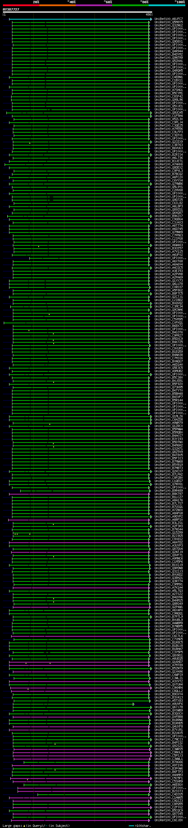Image resolution: width=188 pixels, height=828 pixels.
Task: Select hit label UniRef100_C8SF42
Action: [169, 96]
